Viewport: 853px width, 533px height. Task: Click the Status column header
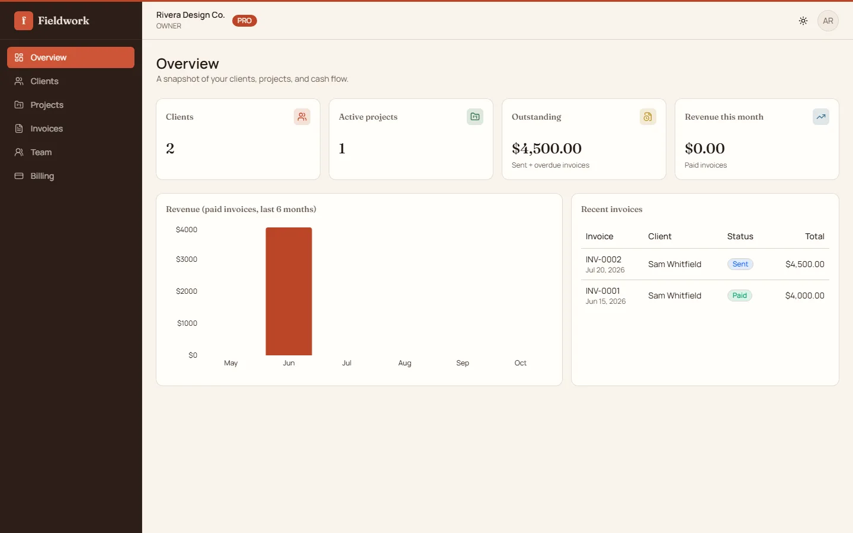tap(740, 236)
